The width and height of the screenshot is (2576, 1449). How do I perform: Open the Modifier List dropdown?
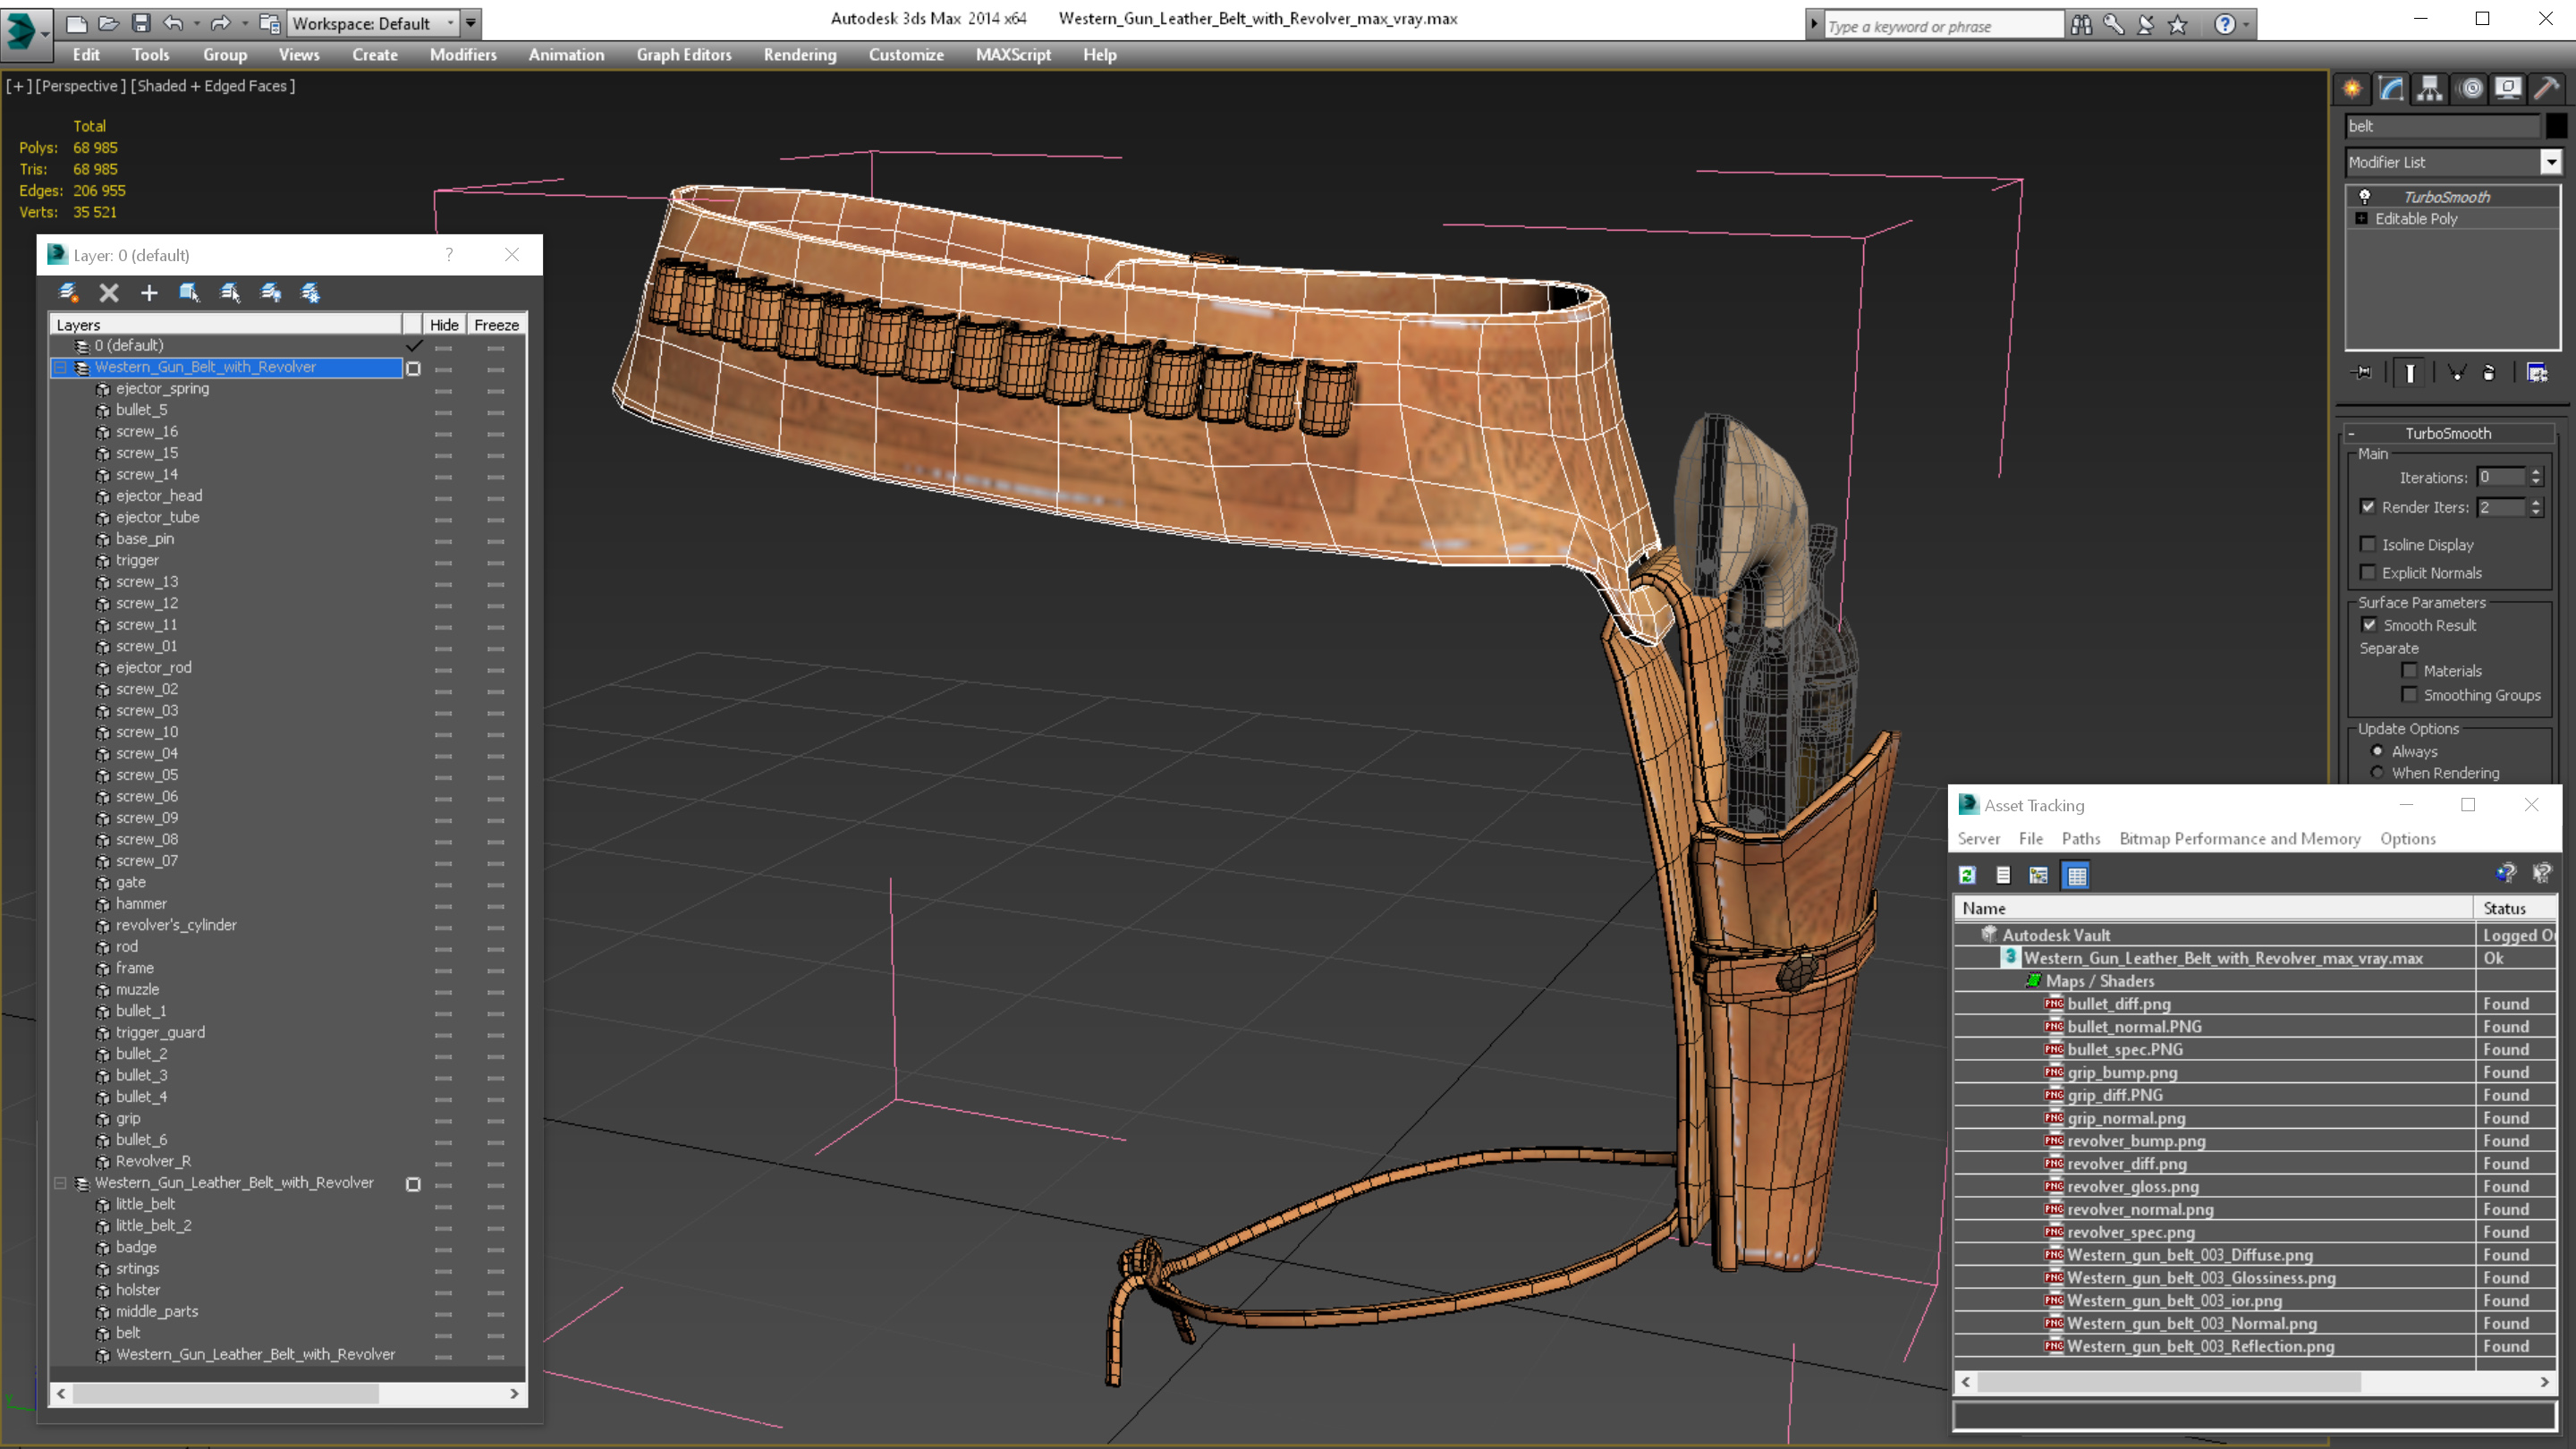pos(2551,162)
